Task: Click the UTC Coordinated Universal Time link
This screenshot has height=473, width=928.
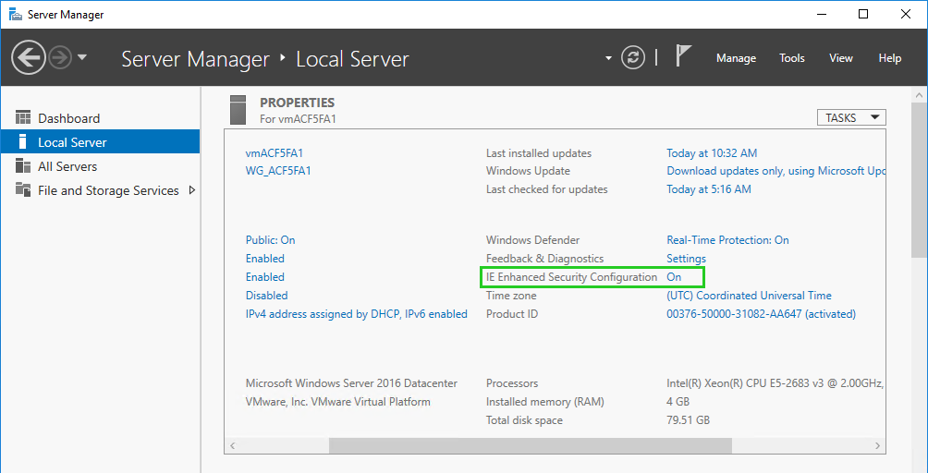Action: point(749,296)
